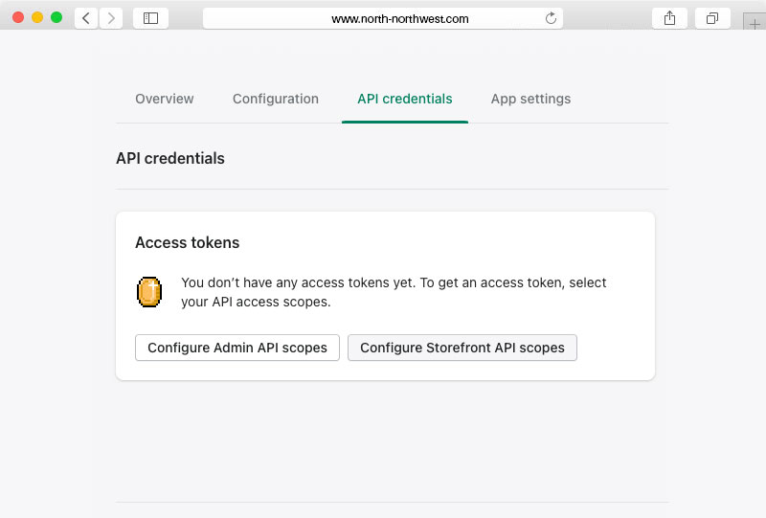This screenshot has width=766, height=518.
Task: Click Configure Storefront API scopes
Action: tap(462, 348)
